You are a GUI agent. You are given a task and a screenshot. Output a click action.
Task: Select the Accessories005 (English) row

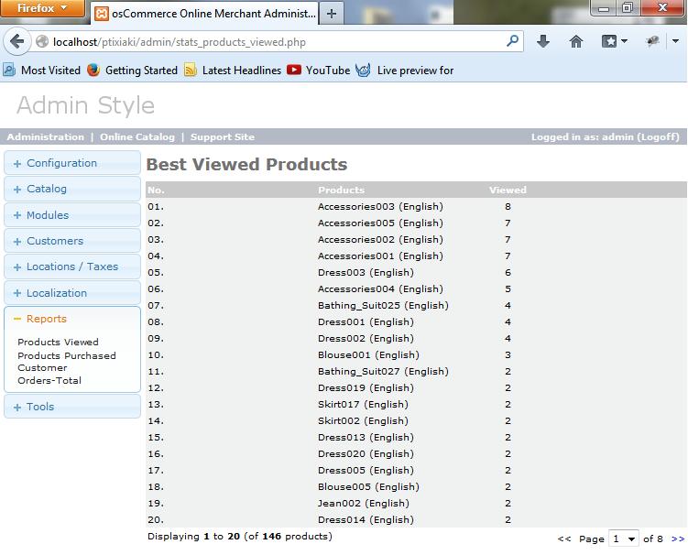416,223
